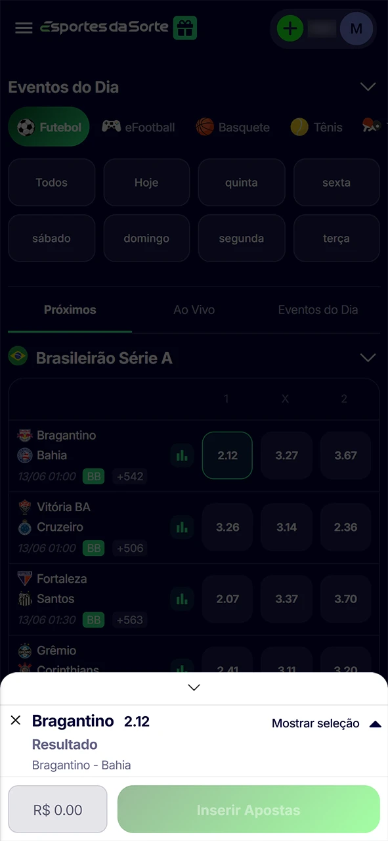The height and width of the screenshot is (841, 388).
Task: Toggle the Hoje date filter
Action: [x=146, y=183]
